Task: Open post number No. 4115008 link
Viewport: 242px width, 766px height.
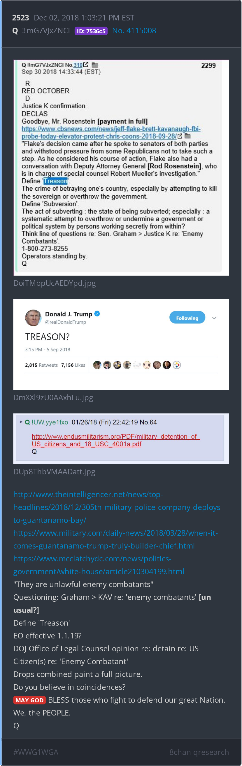Action: (134, 31)
